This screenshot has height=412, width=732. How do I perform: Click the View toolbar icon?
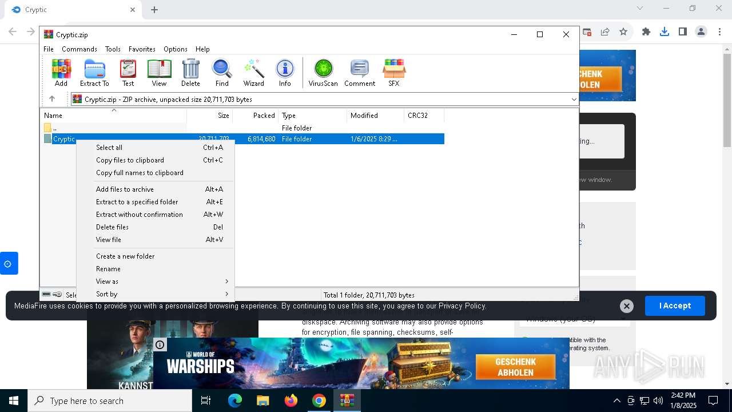pos(159,73)
